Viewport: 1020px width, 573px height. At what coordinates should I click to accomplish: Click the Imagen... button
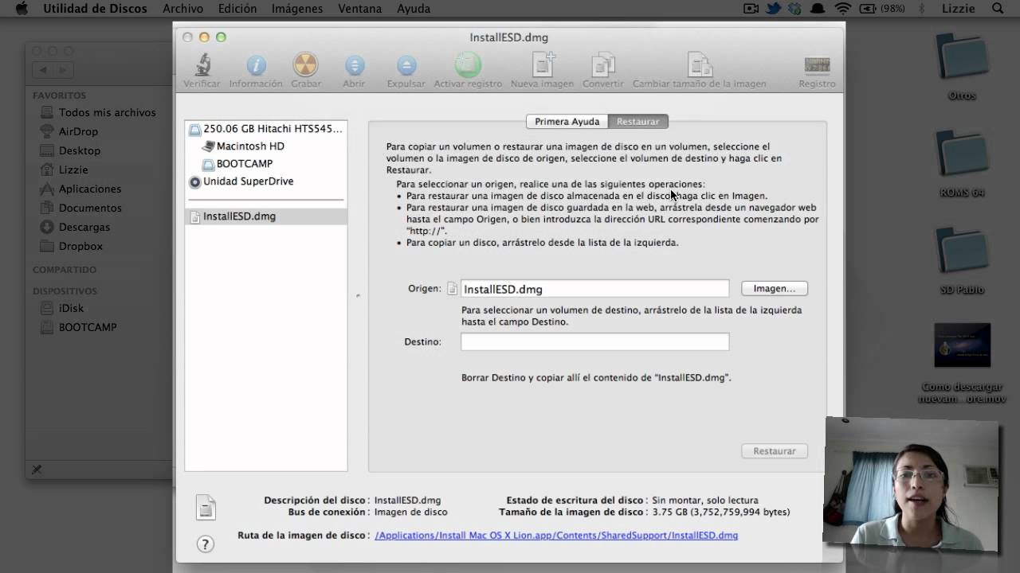pos(775,288)
